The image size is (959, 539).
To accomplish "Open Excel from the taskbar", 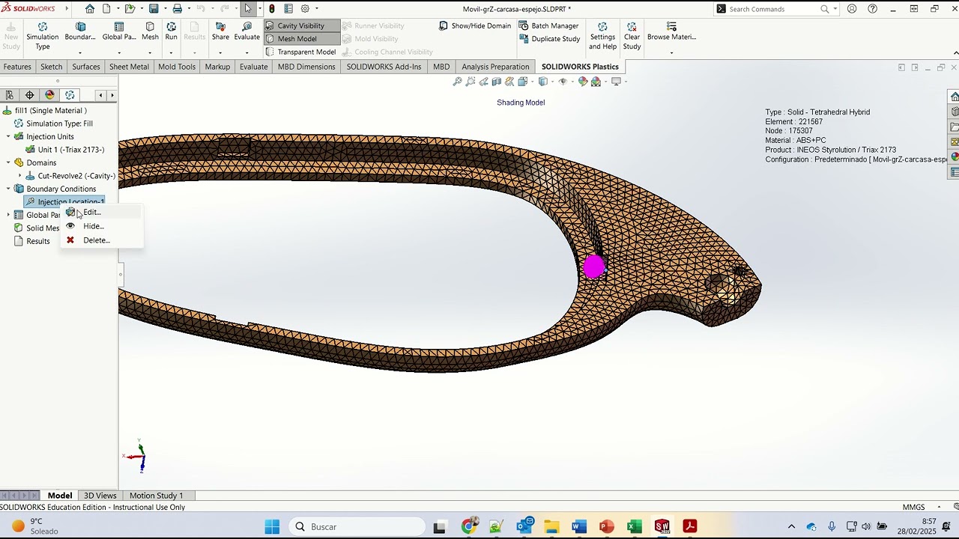I will 634,527.
